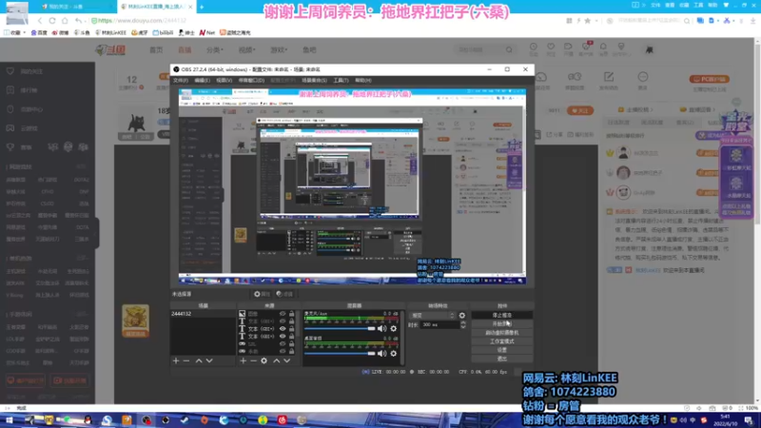Adjust the desktop audio volume slider

click(340, 353)
